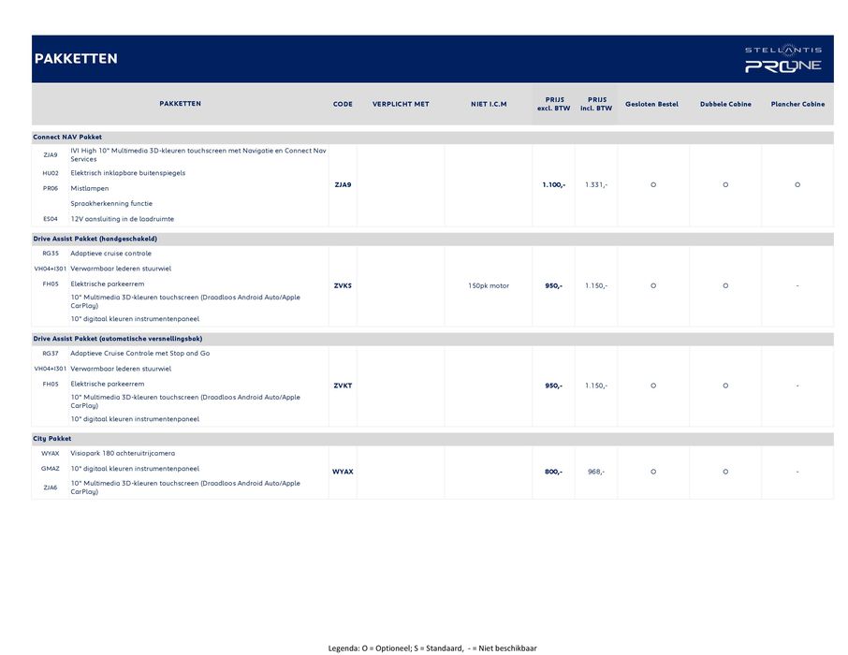Click the Plancher Cabine column header

coord(797,104)
